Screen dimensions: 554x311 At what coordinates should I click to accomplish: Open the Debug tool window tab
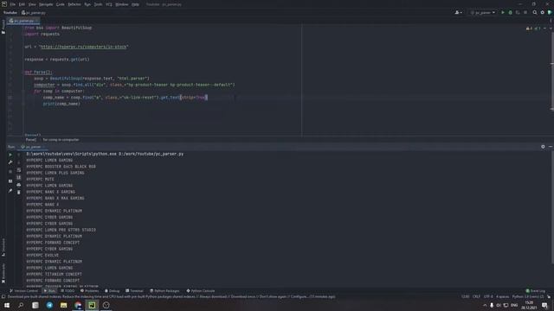click(x=113, y=291)
